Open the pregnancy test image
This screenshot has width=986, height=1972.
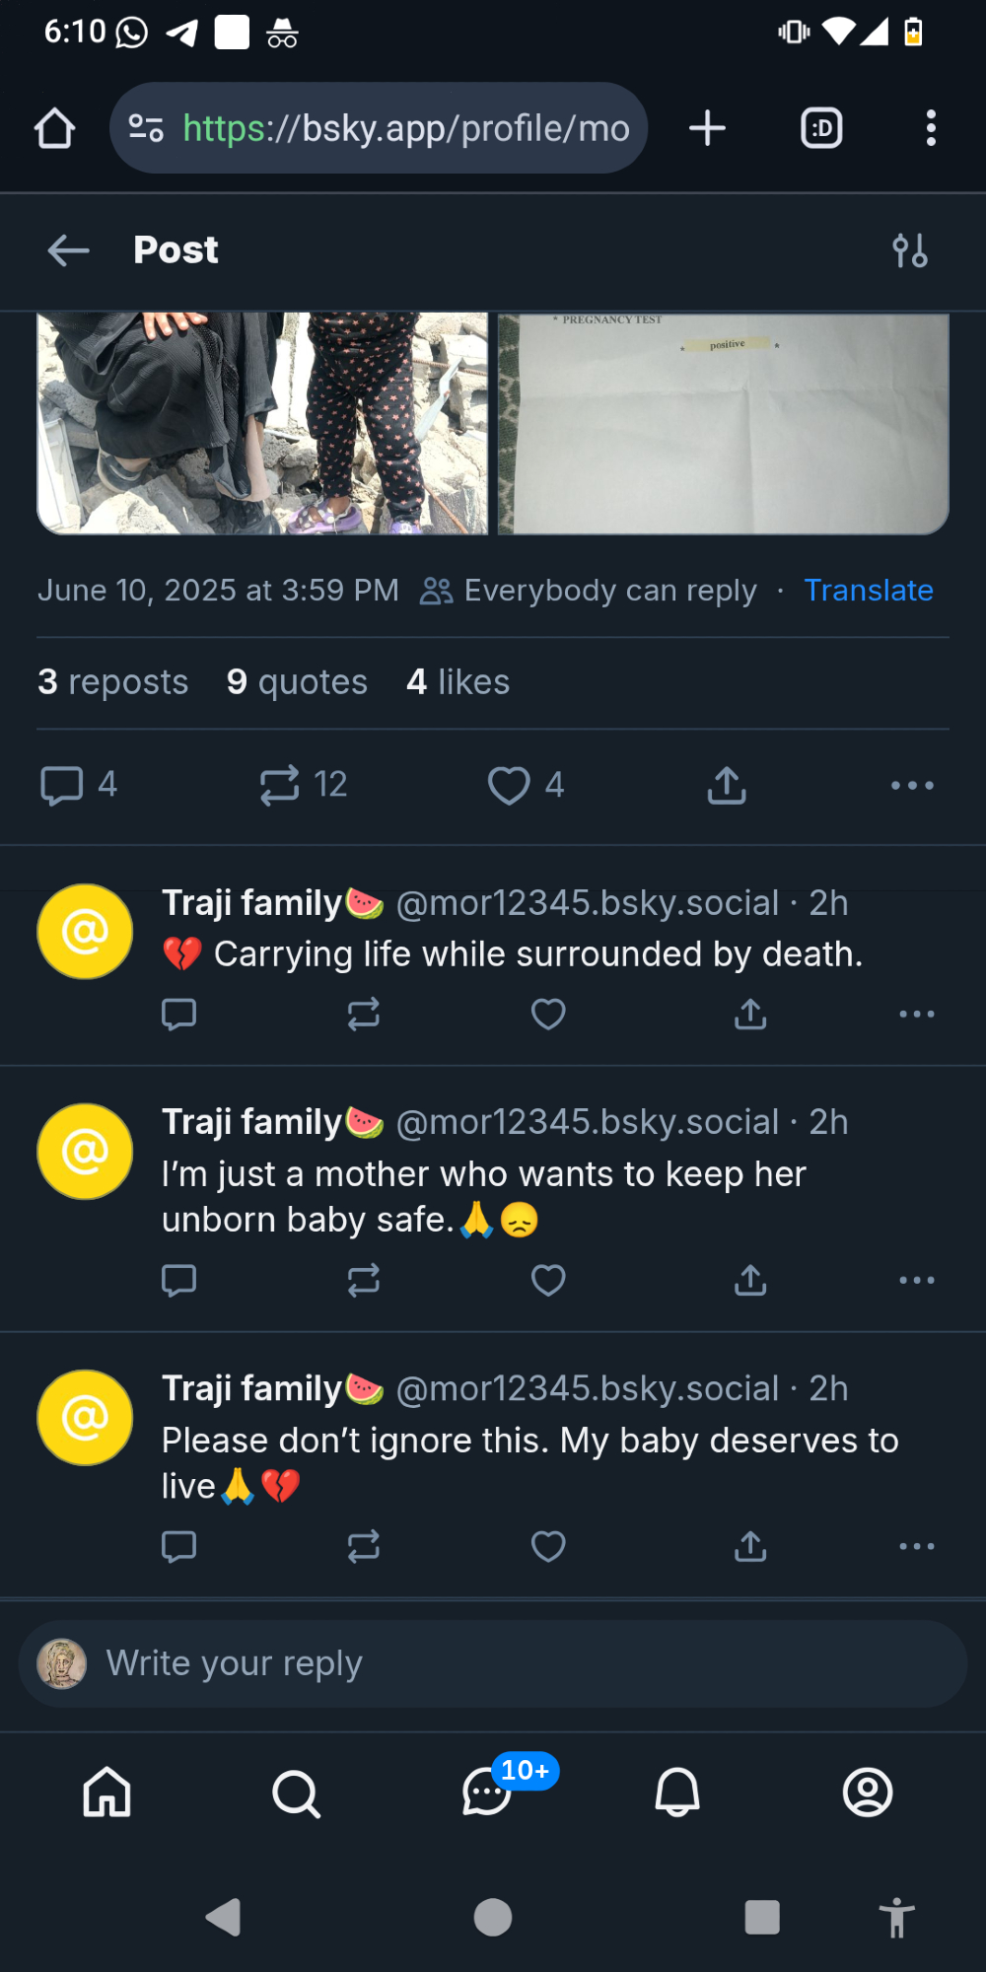(x=723, y=424)
